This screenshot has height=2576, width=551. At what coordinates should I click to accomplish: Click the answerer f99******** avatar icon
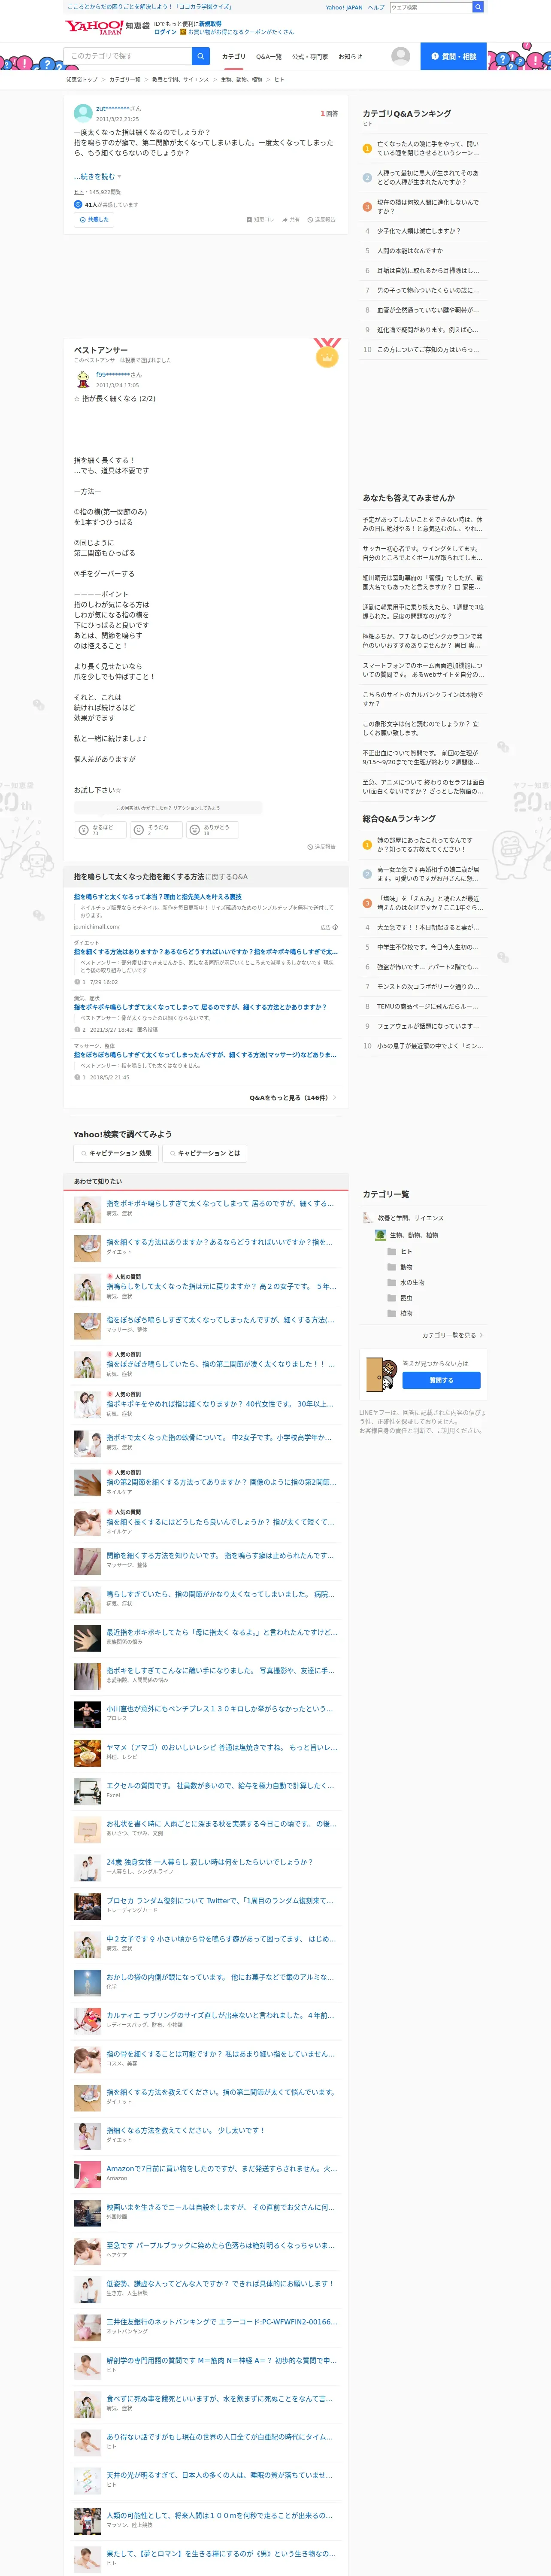(83, 379)
